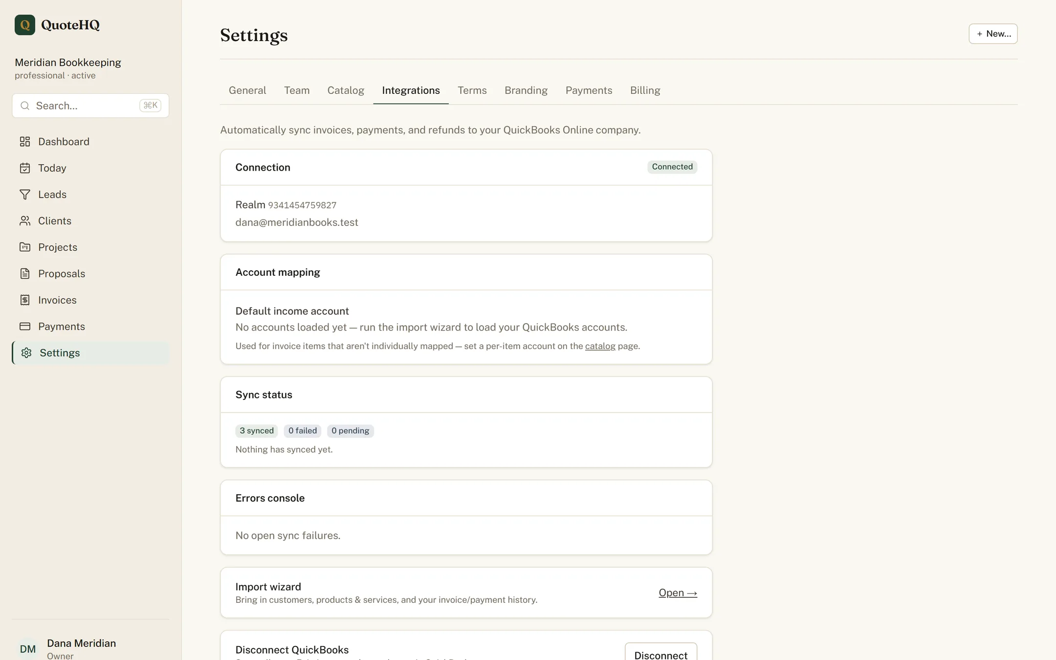Click the ⌘K shortcut badge
This screenshot has height=660, width=1056.
(x=150, y=106)
